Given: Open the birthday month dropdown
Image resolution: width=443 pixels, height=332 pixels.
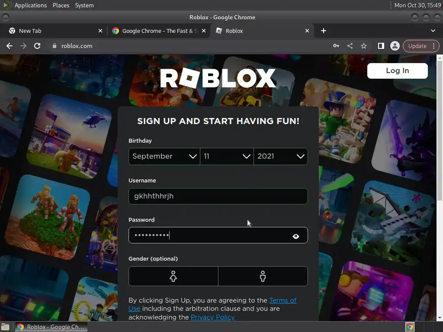Looking at the screenshot, I should coord(164,156).
